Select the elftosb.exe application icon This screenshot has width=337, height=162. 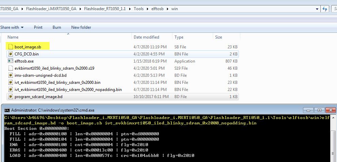point(11,61)
